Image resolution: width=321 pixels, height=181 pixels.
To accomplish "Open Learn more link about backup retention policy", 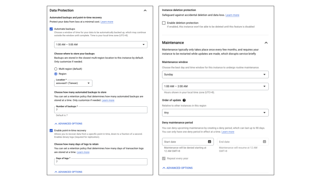I will click(x=108, y=100).
